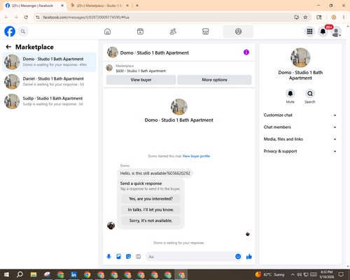The width and height of the screenshot is (350, 280).
Task: Open LinkedIn app from taskbar
Action: [73, 274]
